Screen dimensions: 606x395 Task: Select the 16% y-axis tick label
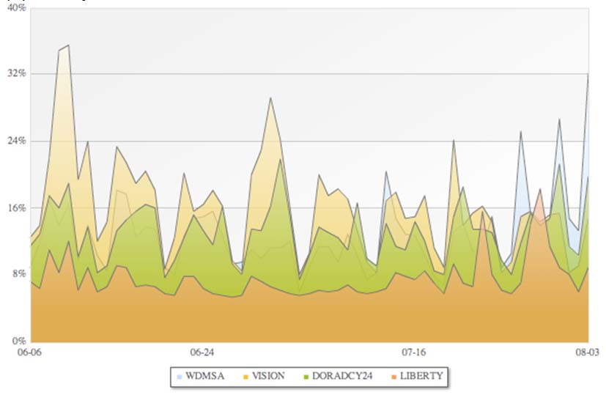(16, 207)
